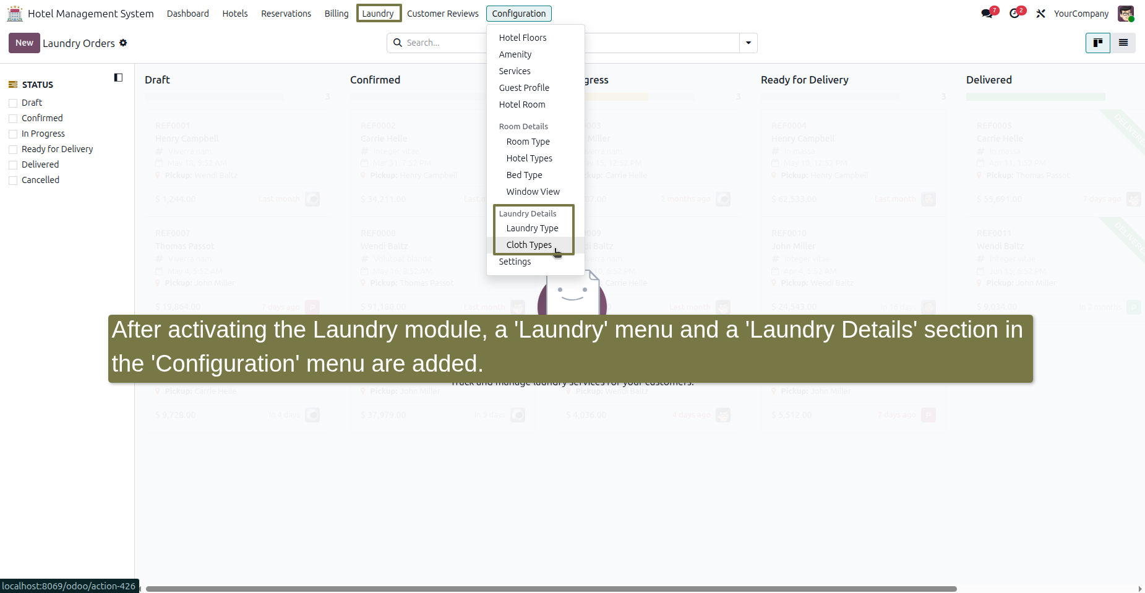Tick the In Progress status checkbox
This screenshot has height=593, width=1145.
point(13,134)
